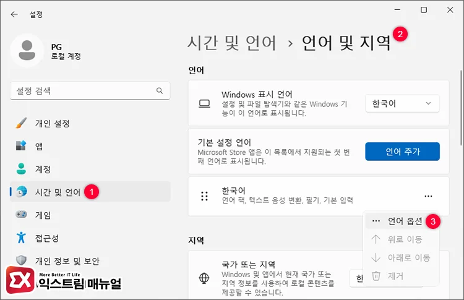Click the down arrow icon by 아래로 이동
The image size is (464, 300).
pos(376,257)
